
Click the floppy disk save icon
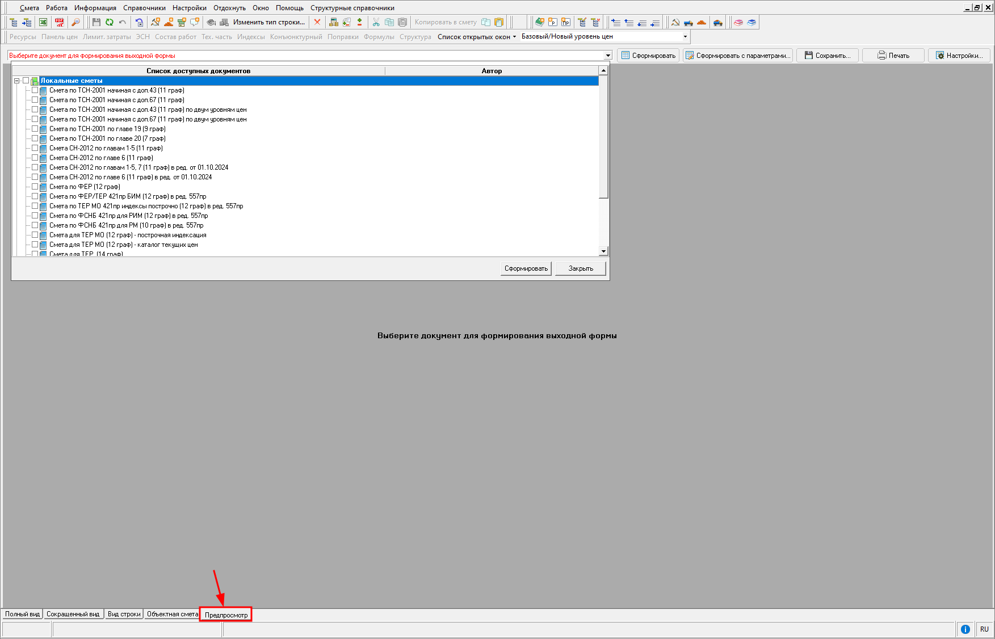click(x=96, y=22)
